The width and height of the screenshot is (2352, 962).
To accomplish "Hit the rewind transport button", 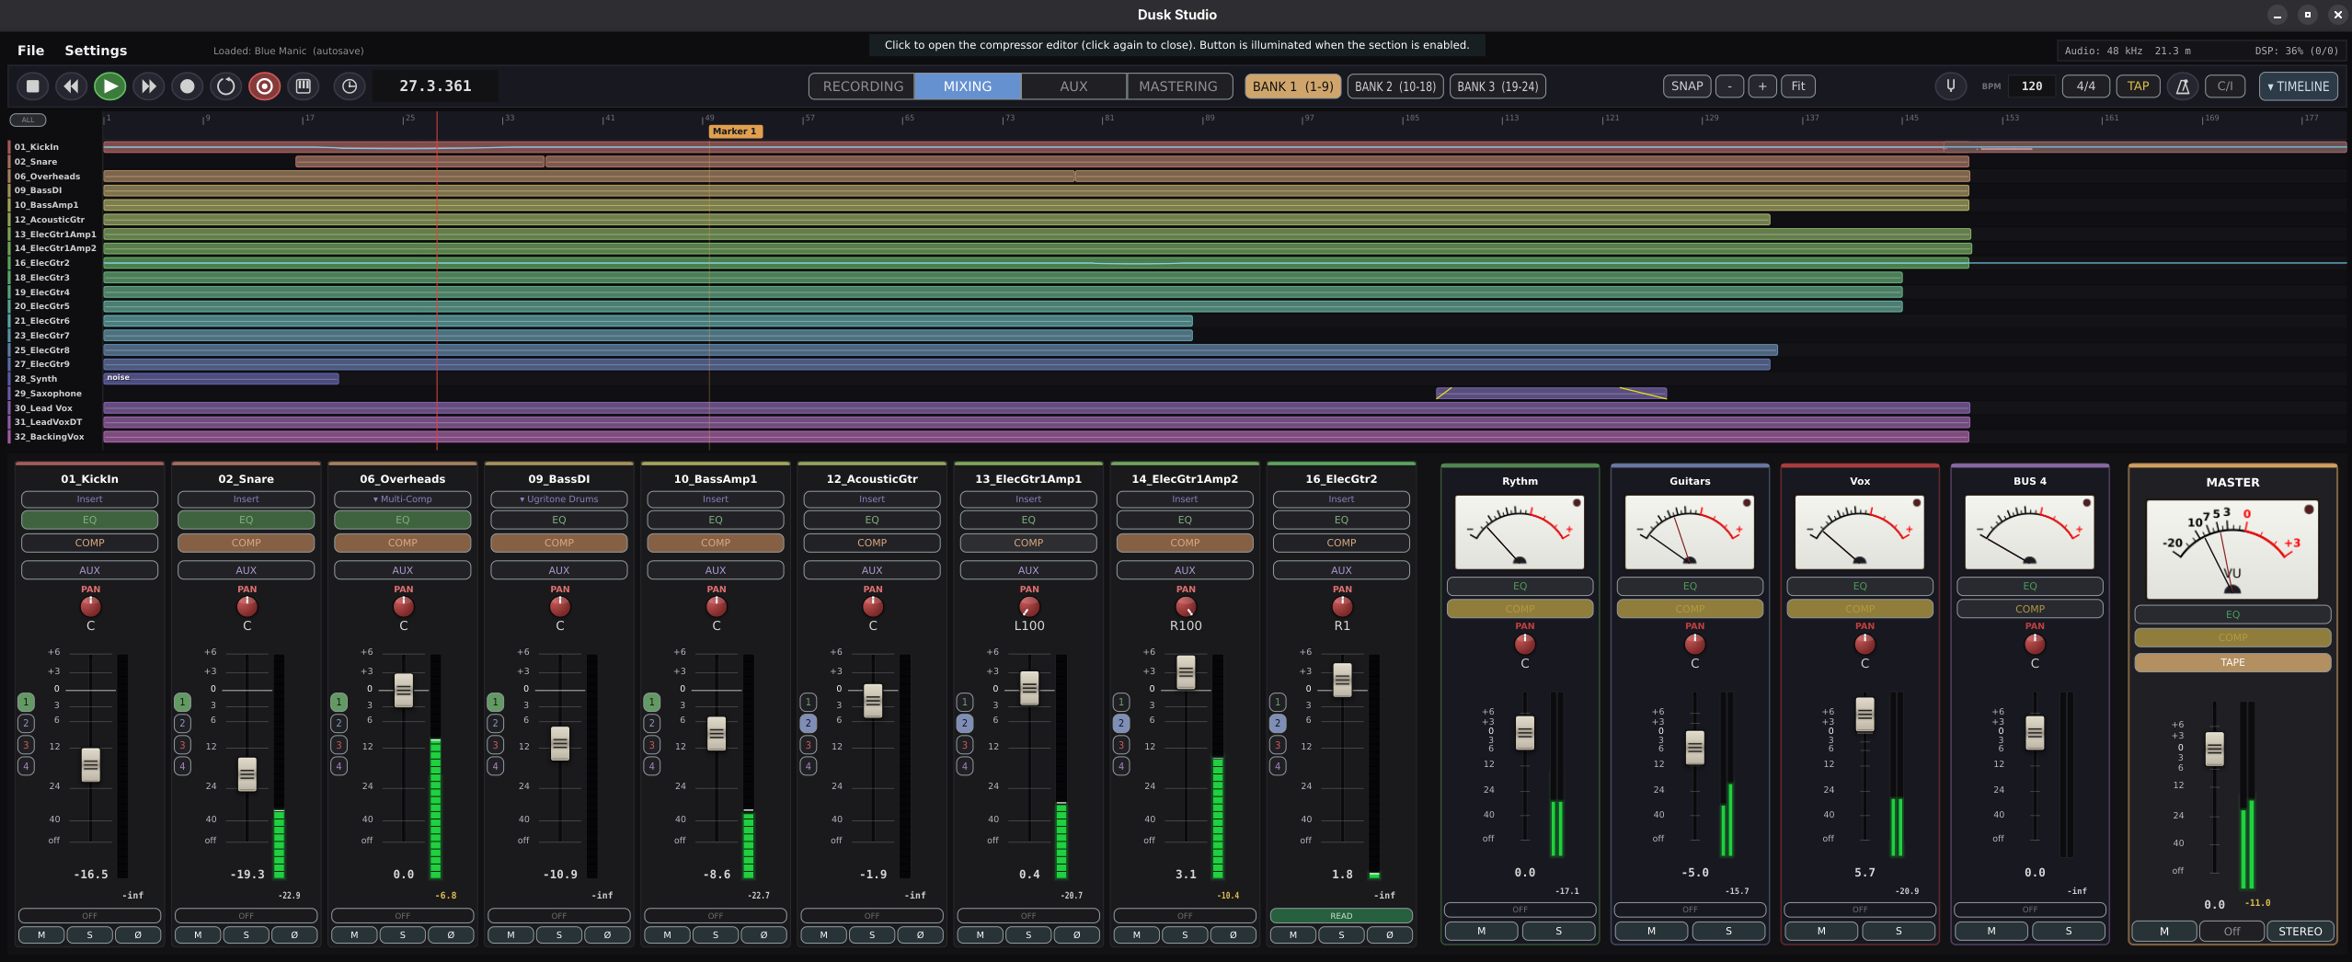I will (x=71, y=86).
